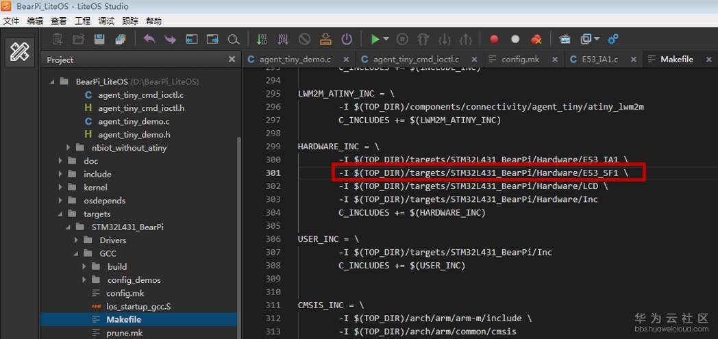Viewport: 718px width, 339px height.
Task: Expand the config_demos folder
Action: 84,280
